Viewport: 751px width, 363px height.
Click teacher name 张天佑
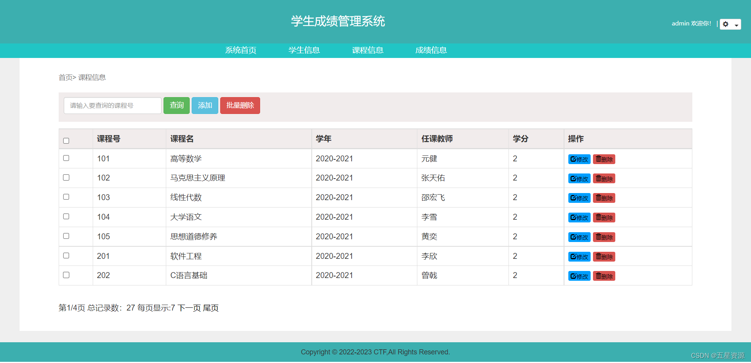click(x=433, y=178)
